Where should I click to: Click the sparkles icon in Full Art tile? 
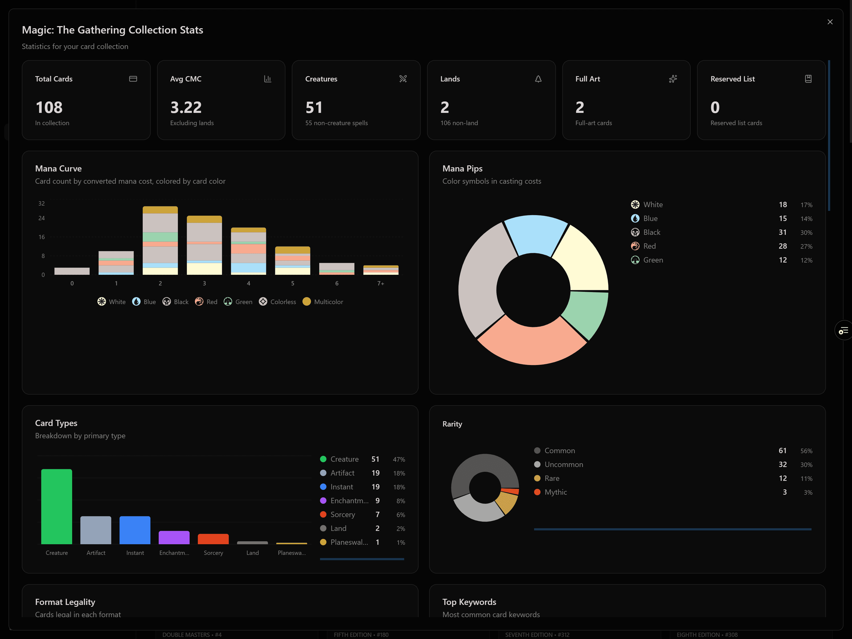click(673, 79)
